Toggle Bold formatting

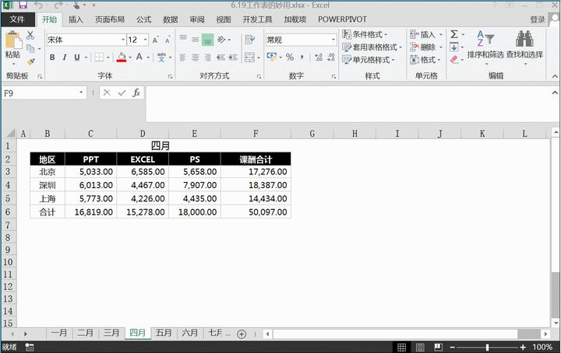[52, 58]
